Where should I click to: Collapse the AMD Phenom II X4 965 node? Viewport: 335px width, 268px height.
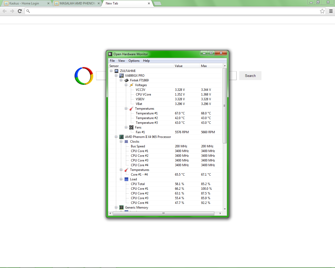pyautogui.click(x=116, y=137)
